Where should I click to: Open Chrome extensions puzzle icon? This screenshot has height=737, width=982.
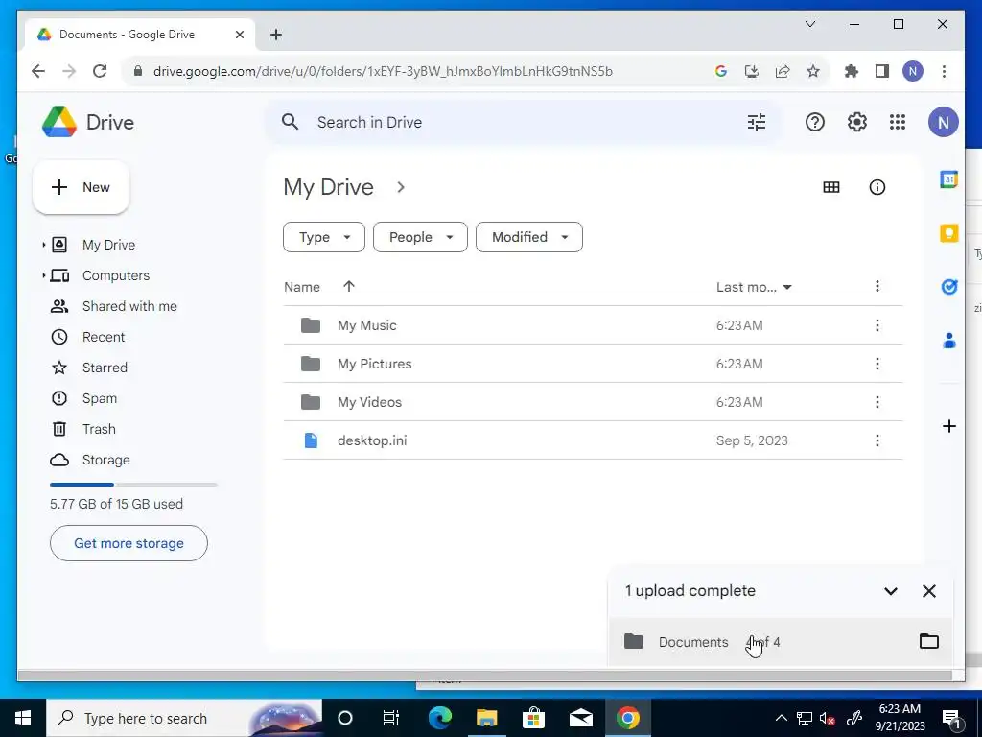point(852,71)
